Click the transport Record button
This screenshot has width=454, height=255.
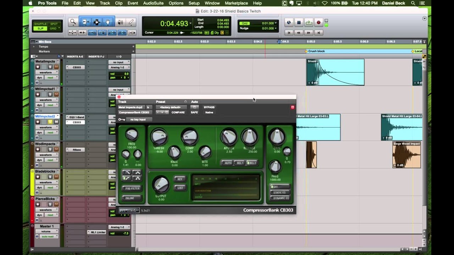point(319,23)
